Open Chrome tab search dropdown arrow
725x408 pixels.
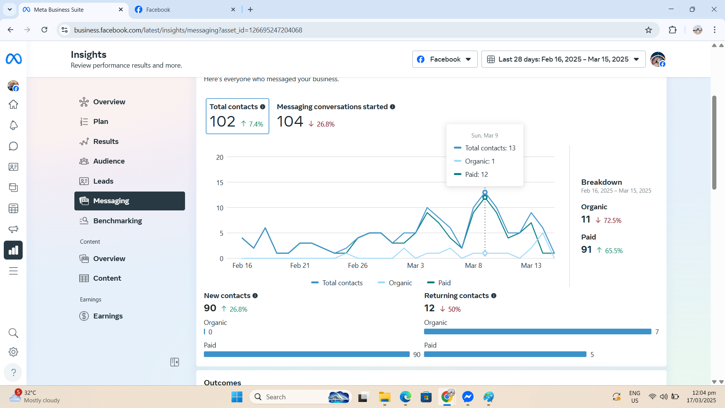pyautogui.click(x=10, y=9)
